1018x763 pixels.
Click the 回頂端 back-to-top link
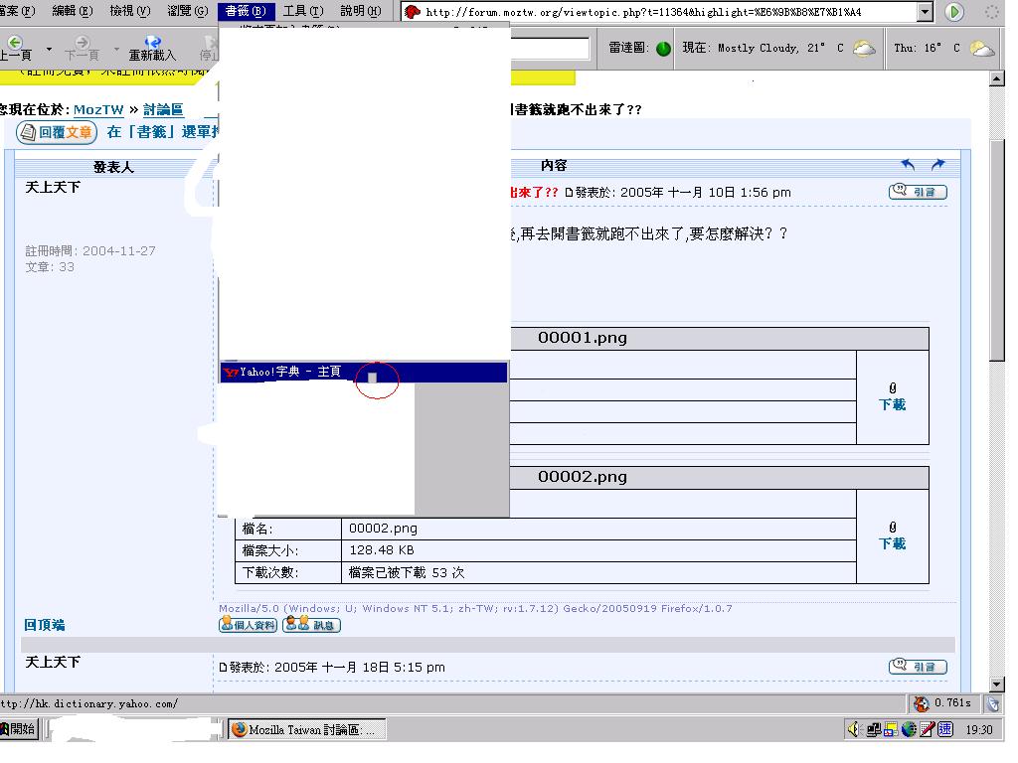click(x=44, y=625)
